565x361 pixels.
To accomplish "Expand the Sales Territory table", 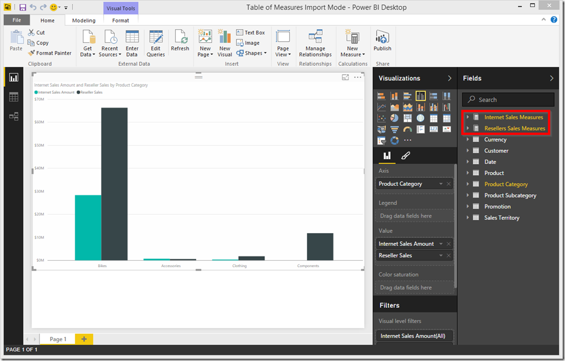I will tap(467, 218).
